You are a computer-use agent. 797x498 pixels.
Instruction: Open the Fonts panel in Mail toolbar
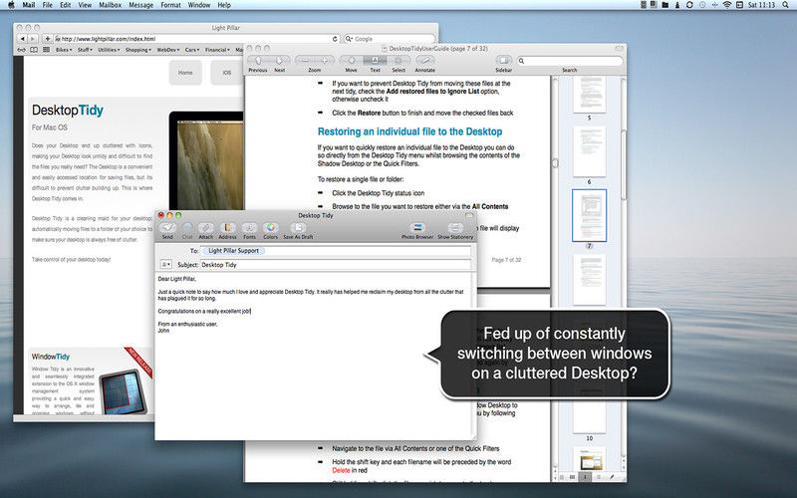(x=249, y=228)
